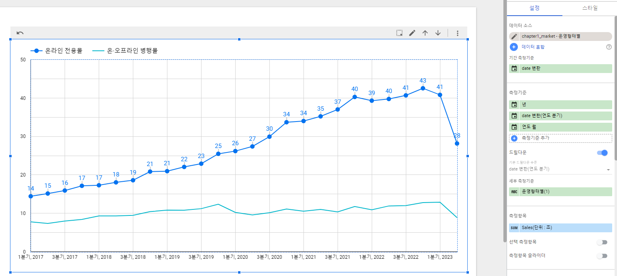Image resolution: width=617 pixels, height=276 pixels.
Task: Click the data point labeled 37
Action: 338,109
